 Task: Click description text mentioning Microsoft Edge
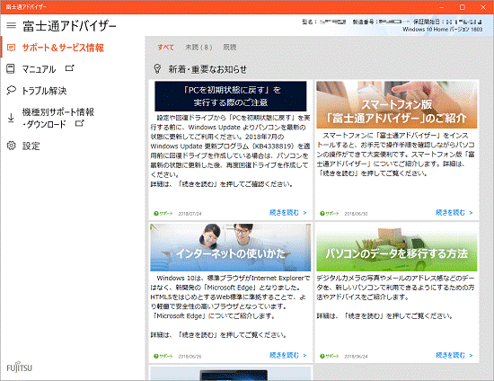point(230,306)
